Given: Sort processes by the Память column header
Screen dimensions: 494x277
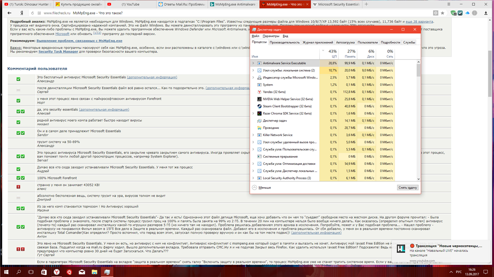Looking at the screenshot, I should (x=348, y=53).
